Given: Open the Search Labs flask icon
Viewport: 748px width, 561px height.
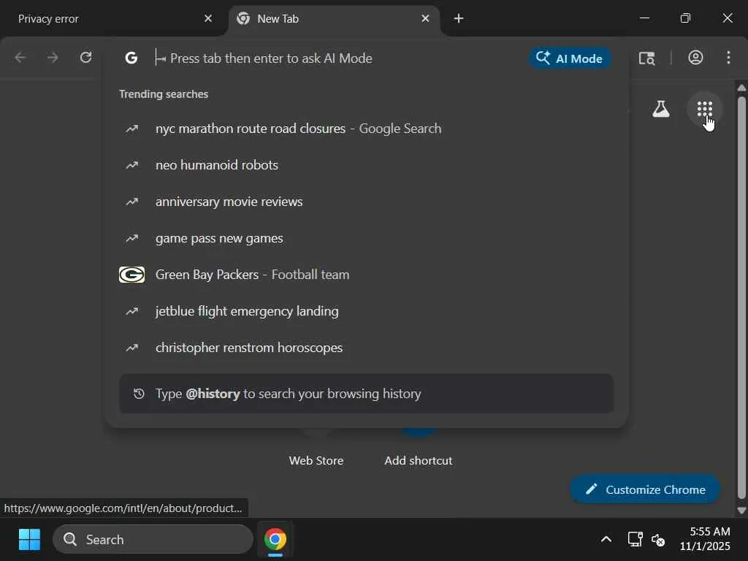Looking at the screenshot, I should click(x=660, y=110).
